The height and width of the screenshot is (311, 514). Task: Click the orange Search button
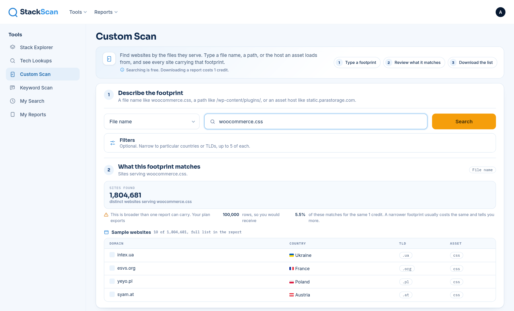pos(464,122)
